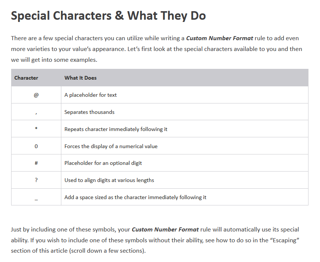Select the asterisk character cell
This screenshot has height=262, width=320.
36,129
